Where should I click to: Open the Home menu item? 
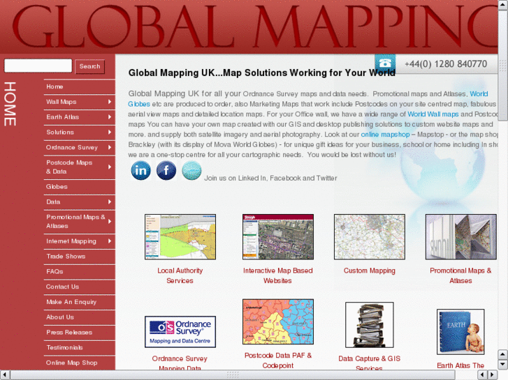pos(80,86)
